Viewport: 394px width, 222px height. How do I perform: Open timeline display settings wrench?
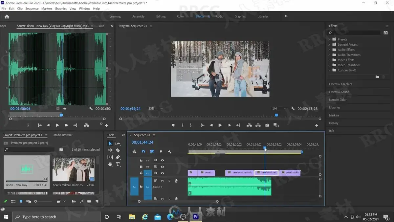(169, 152)
